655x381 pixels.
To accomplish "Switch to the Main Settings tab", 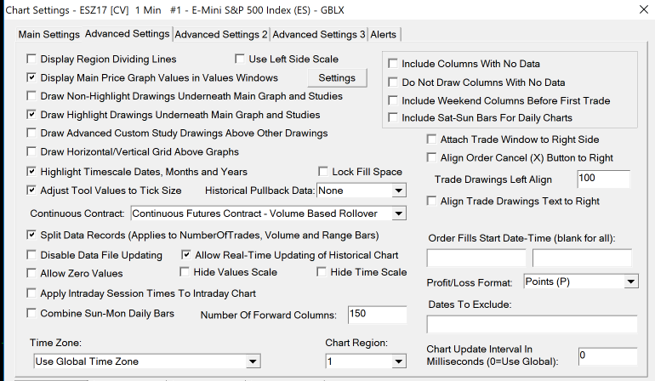I will coord(48,34).
